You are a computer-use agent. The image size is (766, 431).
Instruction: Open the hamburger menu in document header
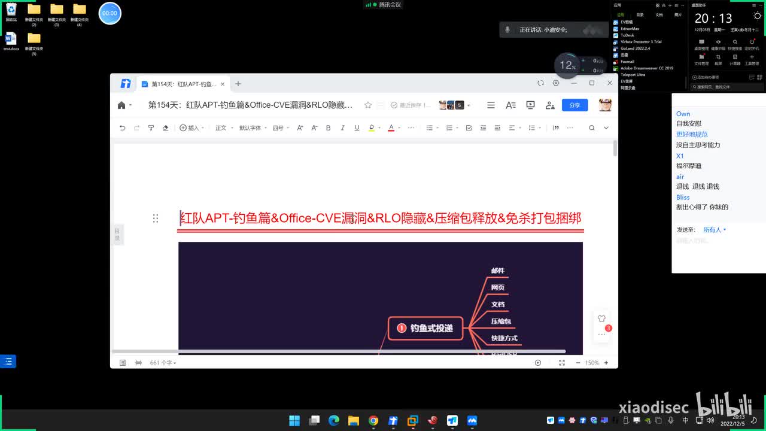[x=491, y=105]
